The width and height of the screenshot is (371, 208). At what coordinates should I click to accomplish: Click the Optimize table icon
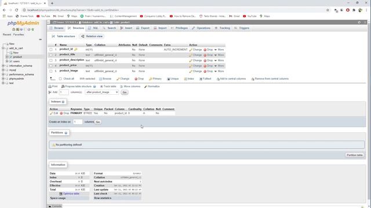(61, 194)
